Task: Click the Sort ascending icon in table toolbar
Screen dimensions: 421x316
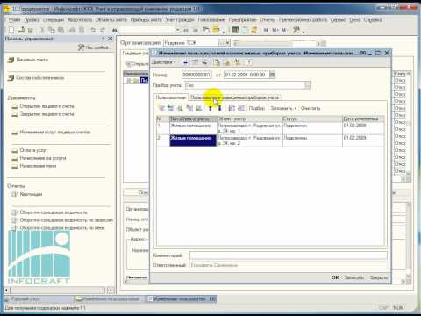Action: pyautogui.click(x=232, y=109)
